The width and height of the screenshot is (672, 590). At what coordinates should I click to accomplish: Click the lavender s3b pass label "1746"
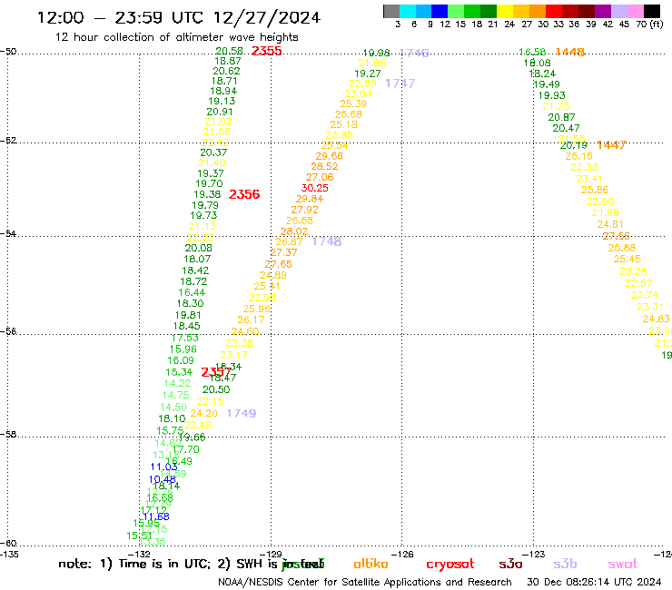[414, 53]
